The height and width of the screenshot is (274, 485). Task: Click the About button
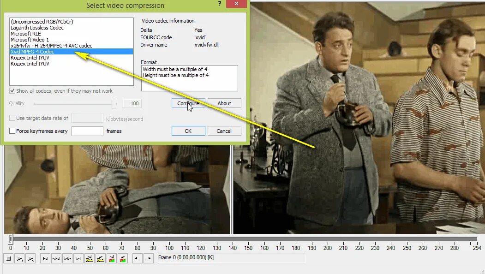coord(224,103)
